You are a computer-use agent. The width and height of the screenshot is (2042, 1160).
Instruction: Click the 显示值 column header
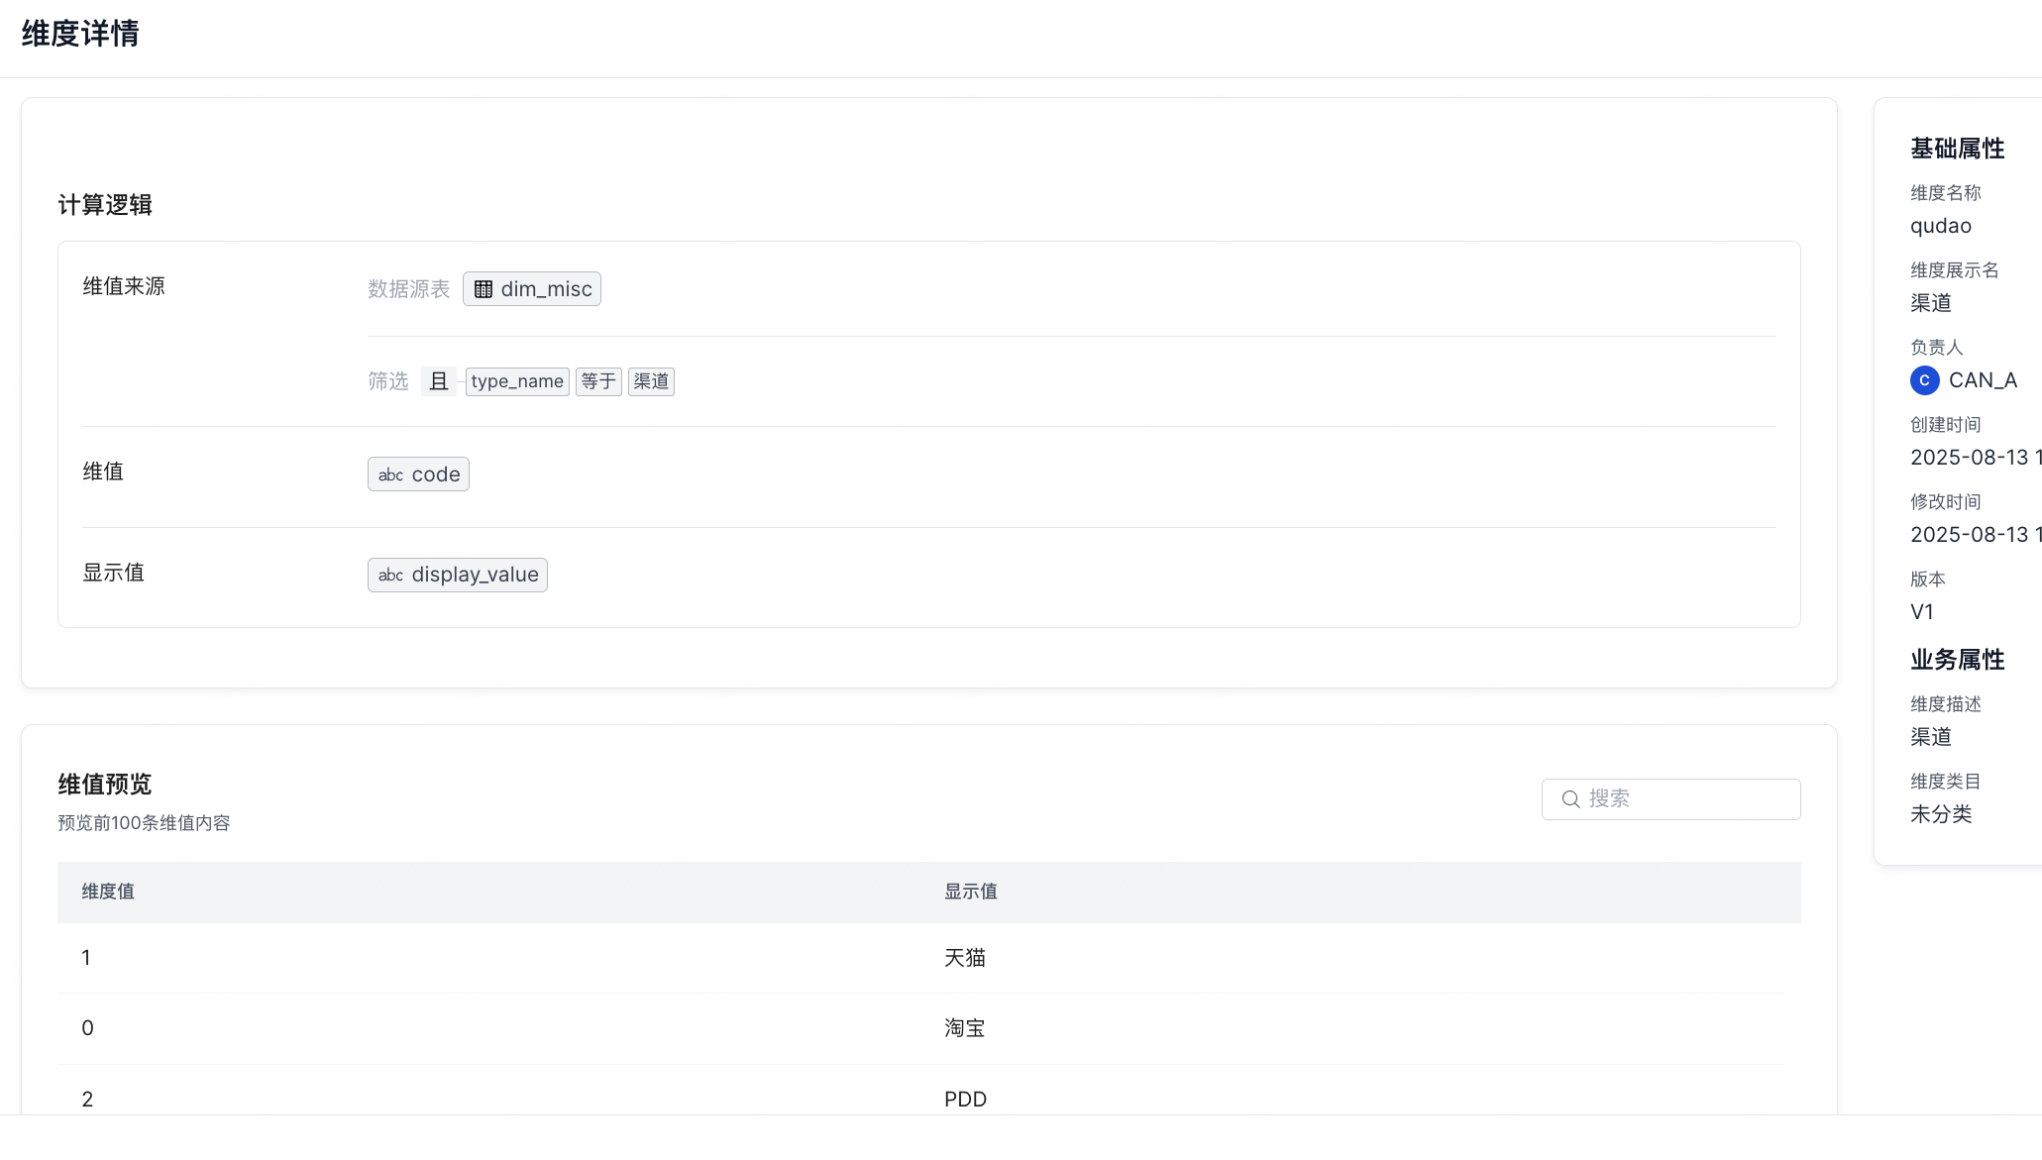tap(970, 892)
